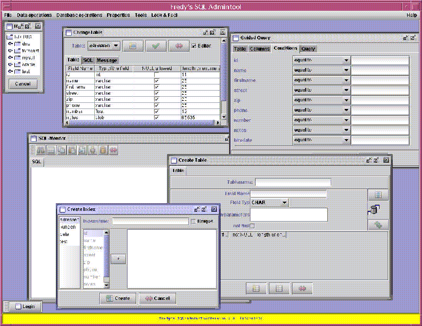Expand the mysql node in the database tree
Viewport: 422px width, 326px height.
10,57
